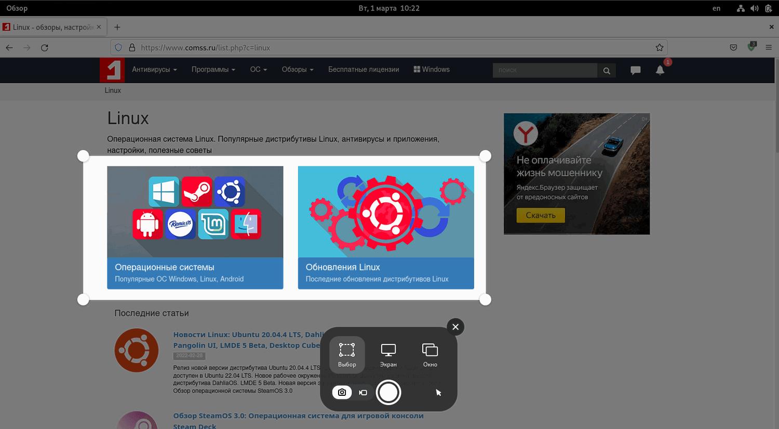Click the volume speaker icon

point(755,8)
